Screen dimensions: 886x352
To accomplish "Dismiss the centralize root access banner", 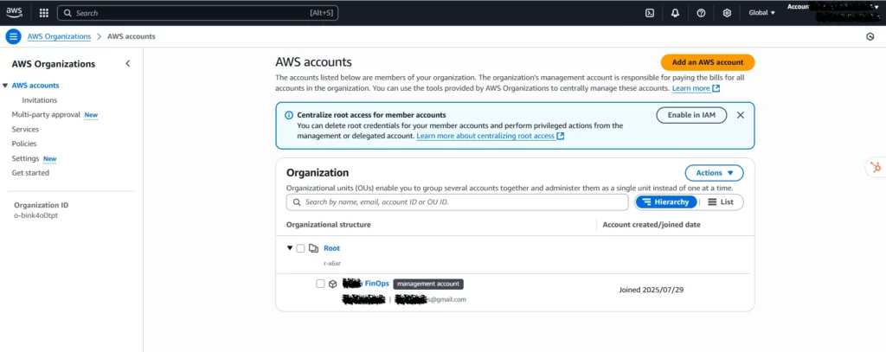I will [740, 115].
